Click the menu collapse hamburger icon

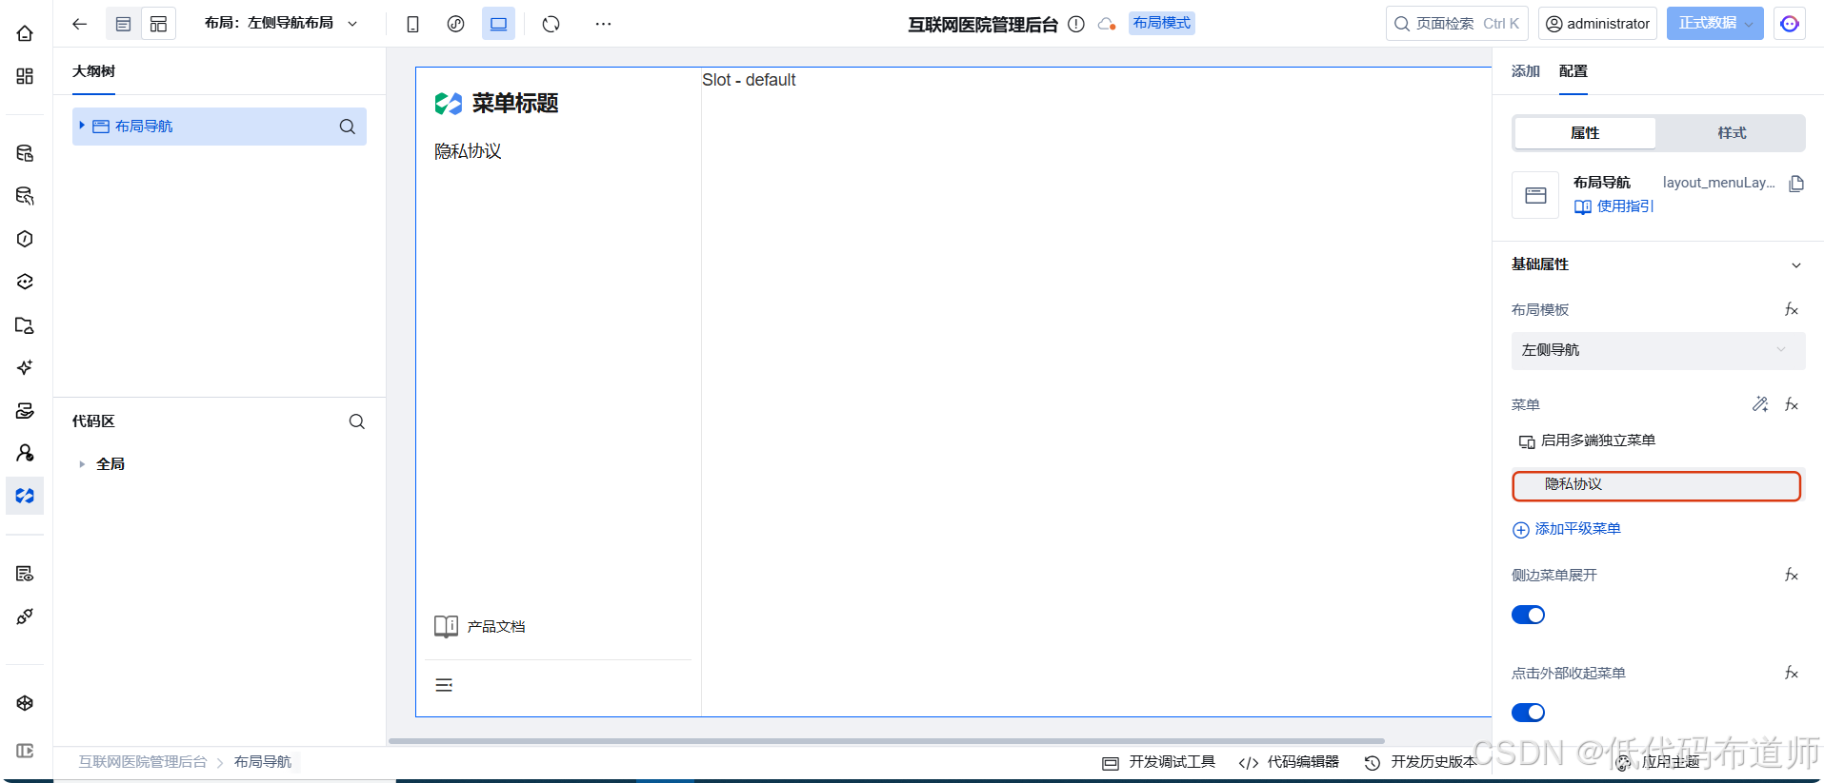tap(444, 685)
